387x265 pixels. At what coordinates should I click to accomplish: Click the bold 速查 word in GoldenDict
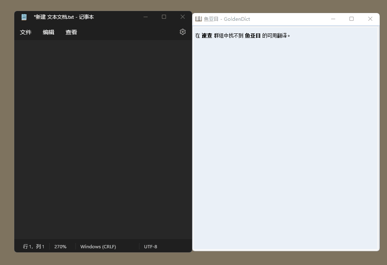(207, 35)
